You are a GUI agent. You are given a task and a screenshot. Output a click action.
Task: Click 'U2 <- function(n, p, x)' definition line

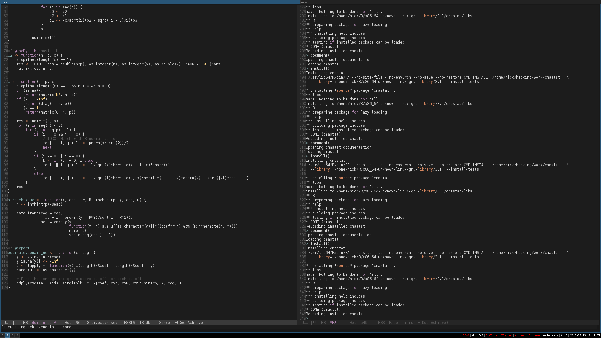click(35, 55)
